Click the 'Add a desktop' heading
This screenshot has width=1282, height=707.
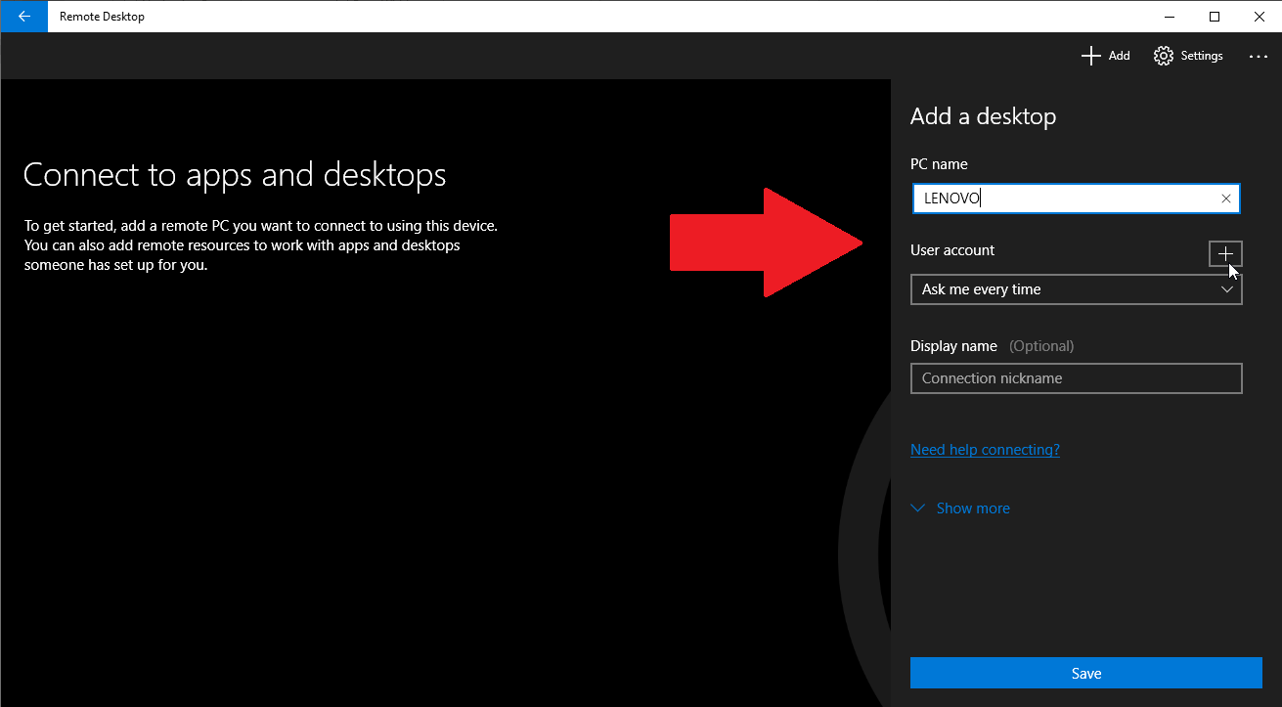(x=983, y=116)
